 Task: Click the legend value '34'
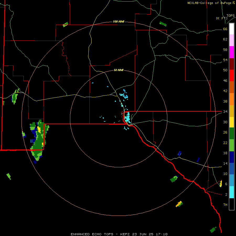225,111
